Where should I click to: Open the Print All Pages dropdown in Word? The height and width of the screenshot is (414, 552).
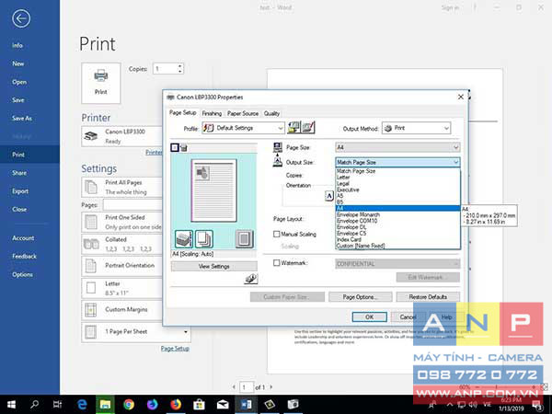coord(121,188)
